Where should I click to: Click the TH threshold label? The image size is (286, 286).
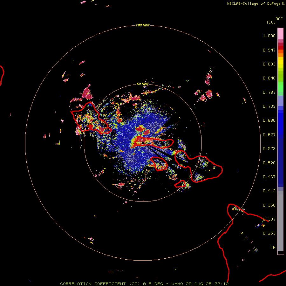pyautogui.click(x=273, y=248)
